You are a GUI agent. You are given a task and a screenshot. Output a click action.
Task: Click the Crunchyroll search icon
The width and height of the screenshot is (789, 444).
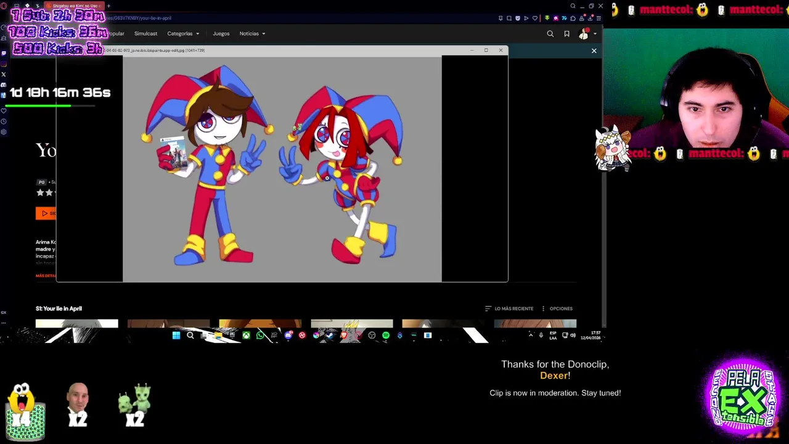[550, 34]
